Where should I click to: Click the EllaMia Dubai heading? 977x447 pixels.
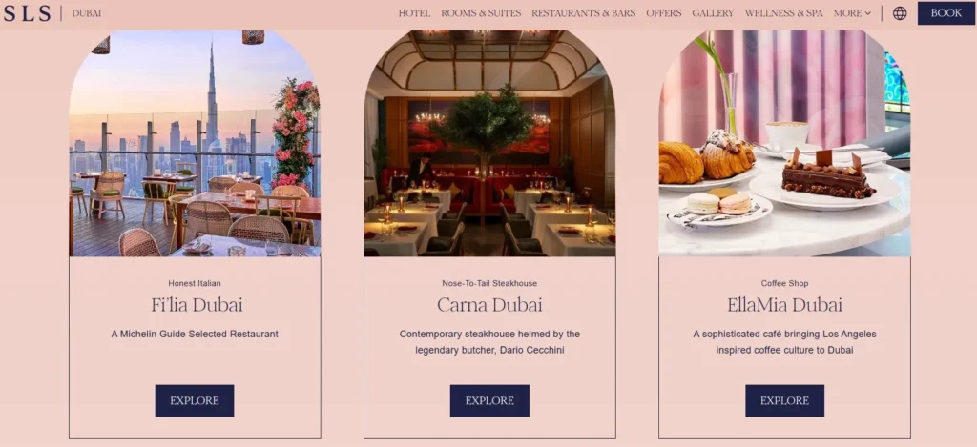784,305
